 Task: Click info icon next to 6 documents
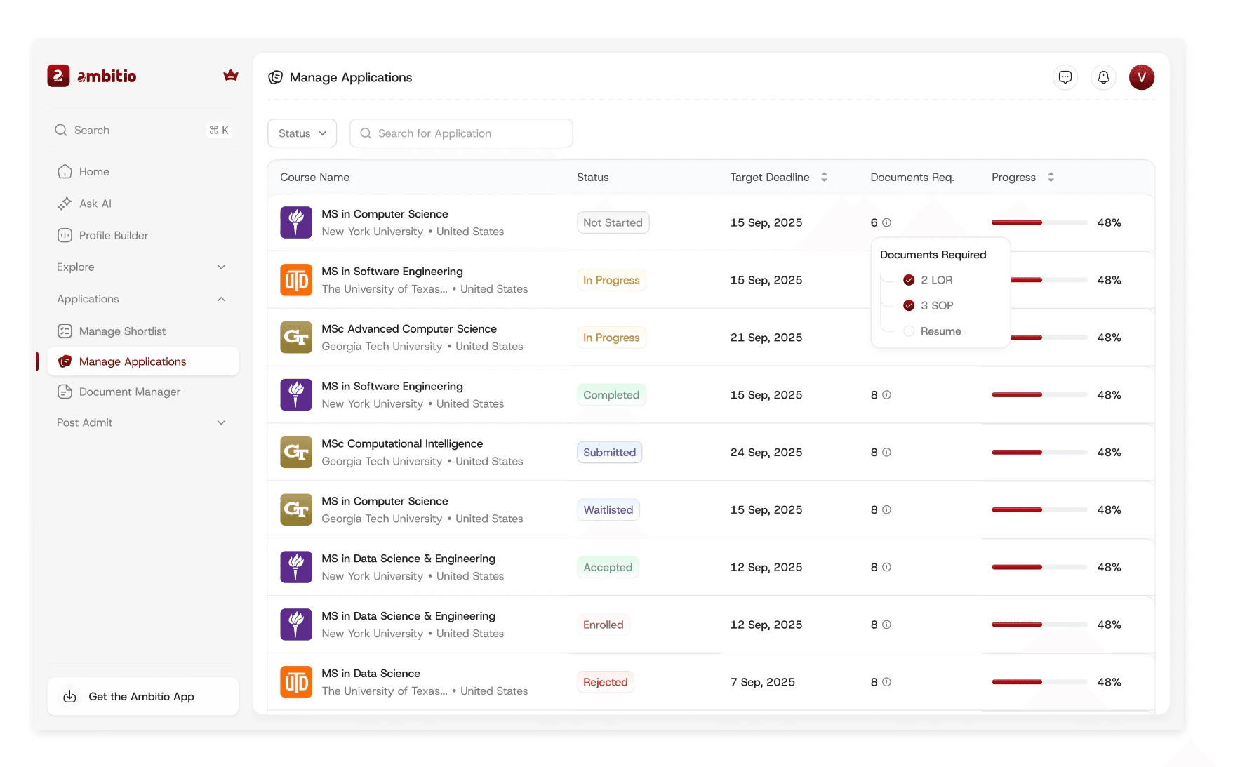(x=886, y=222)
